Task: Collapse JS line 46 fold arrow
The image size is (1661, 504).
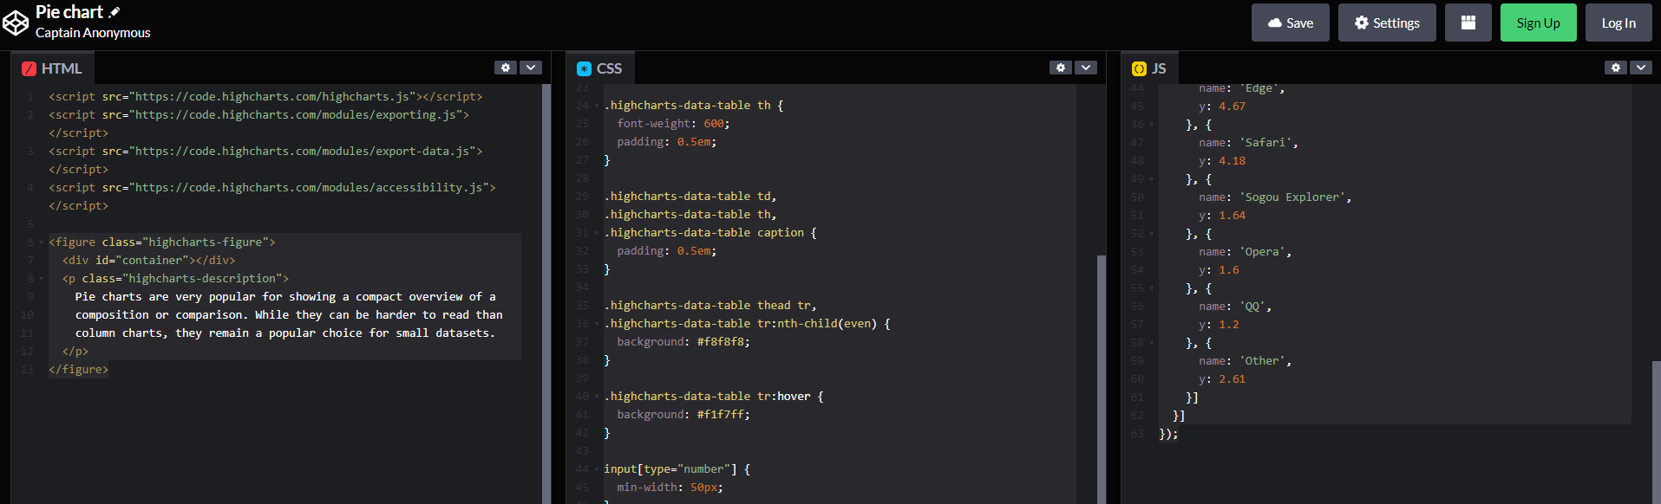Action: point(1152,125)
